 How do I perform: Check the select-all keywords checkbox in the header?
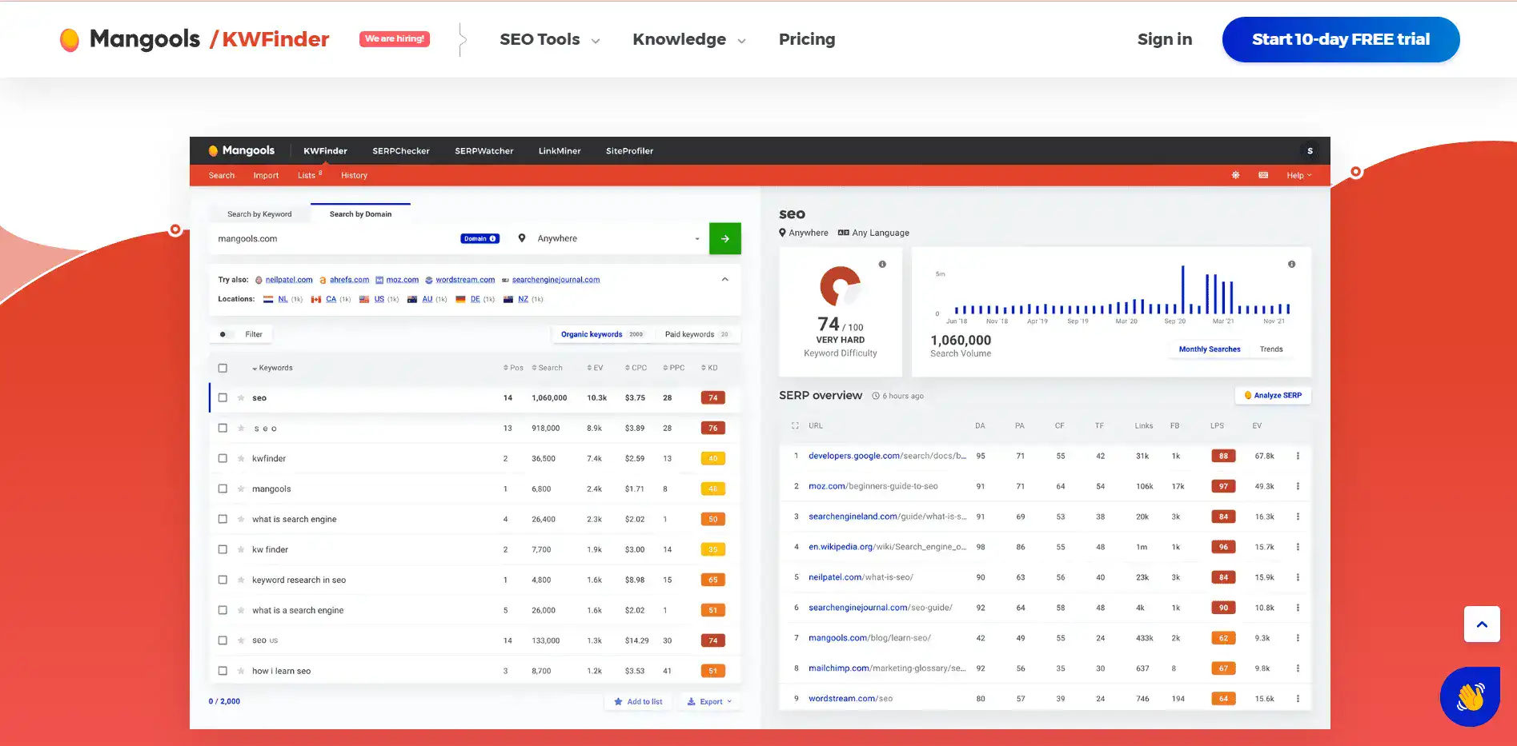pyautogui.click(x=222, y=368)
